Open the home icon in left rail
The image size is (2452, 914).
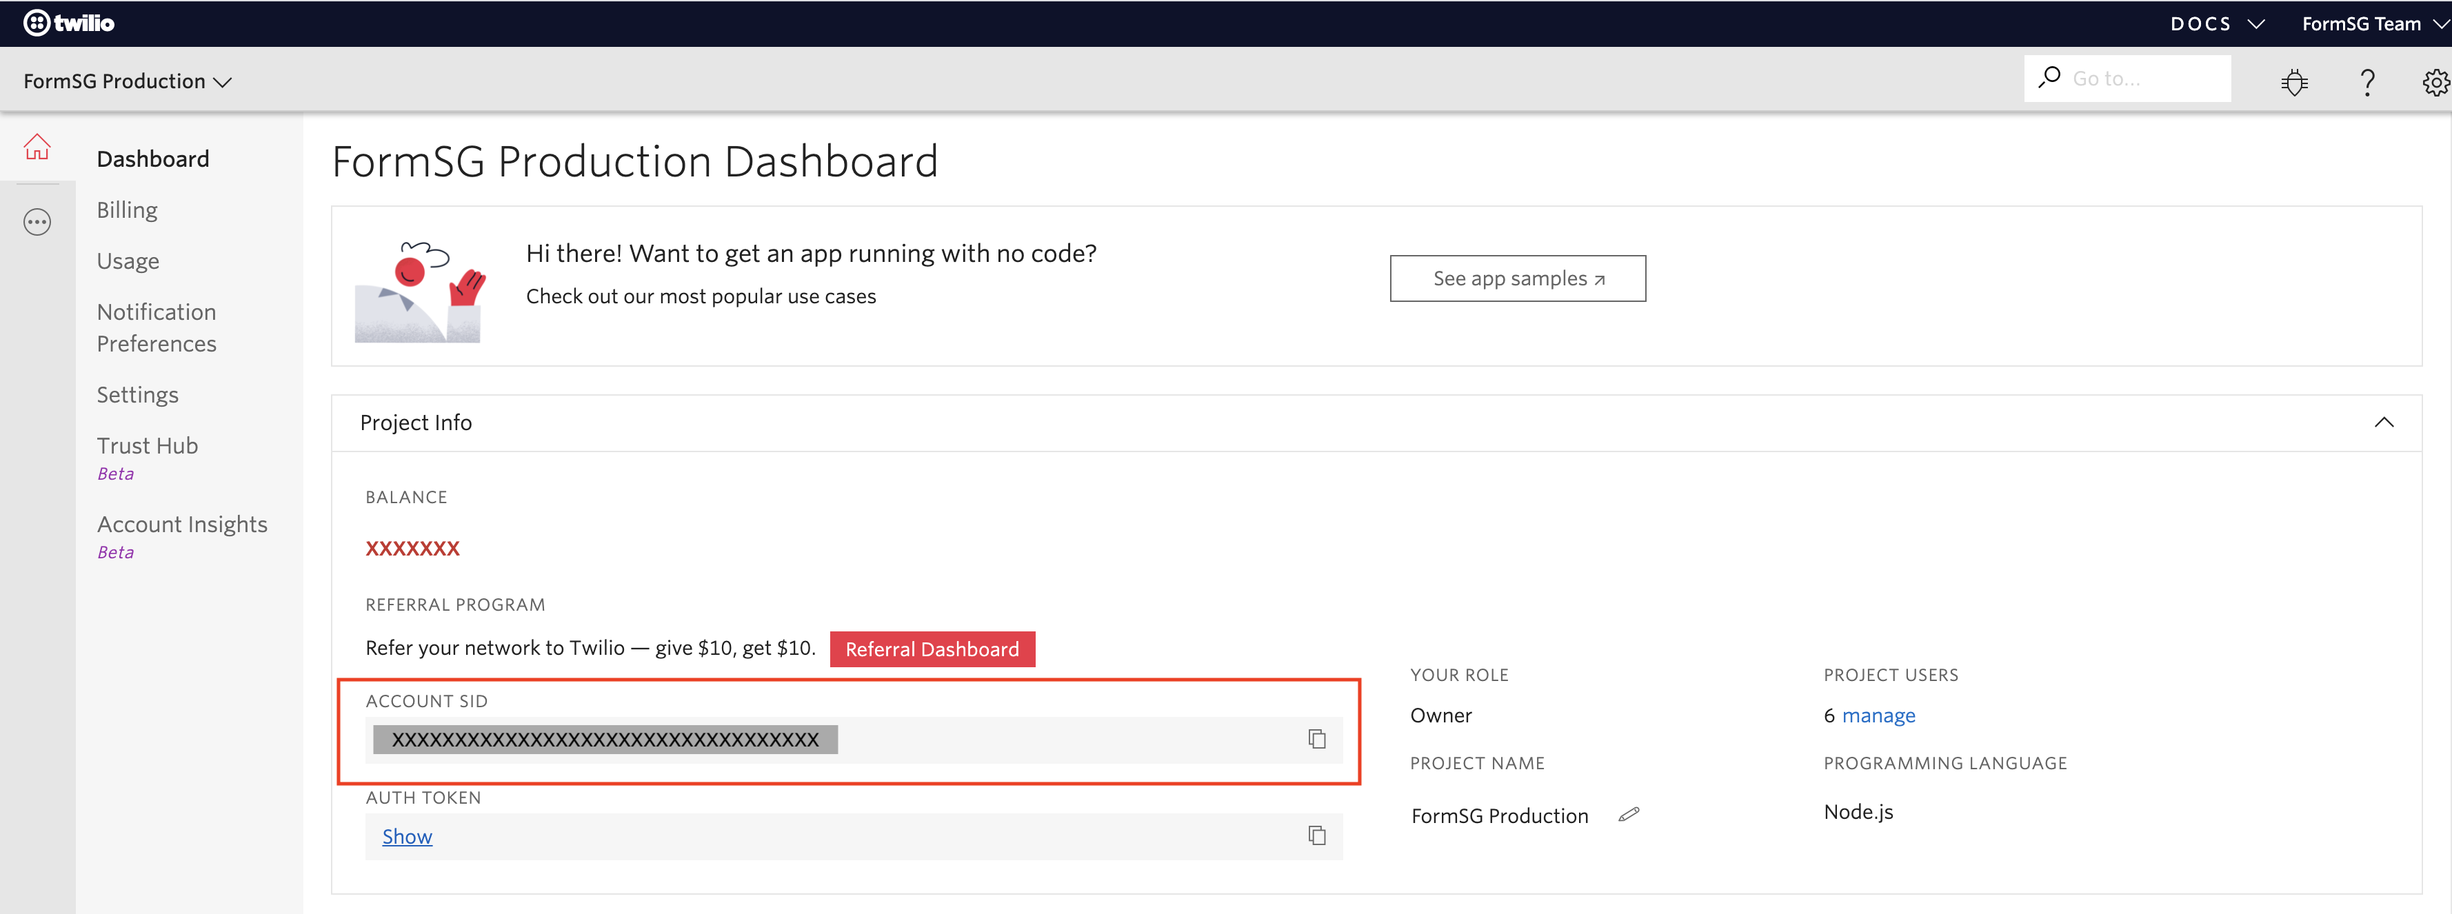37,148
